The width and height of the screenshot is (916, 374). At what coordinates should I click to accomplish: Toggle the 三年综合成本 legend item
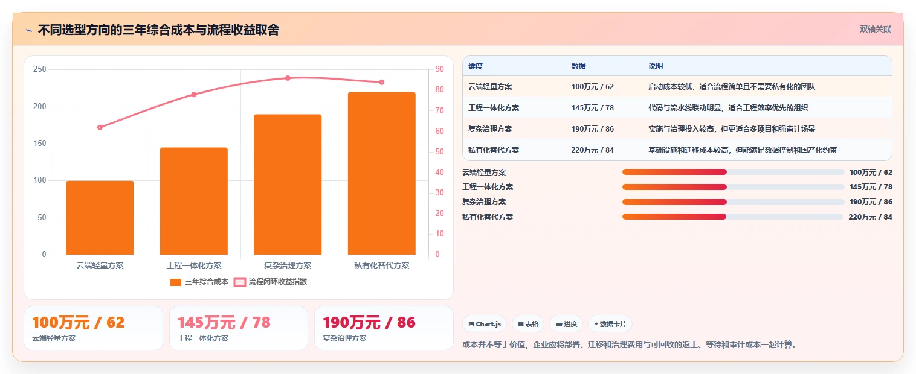click(199, 282)
